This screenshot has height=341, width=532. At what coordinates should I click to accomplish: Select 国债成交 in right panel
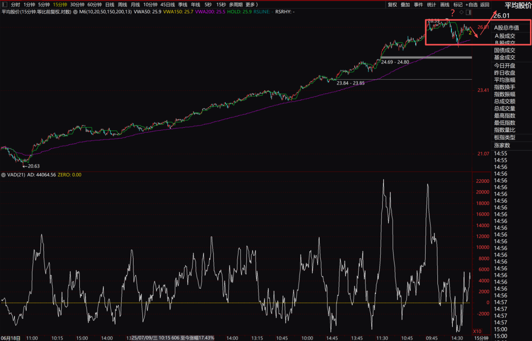point(504,50)
